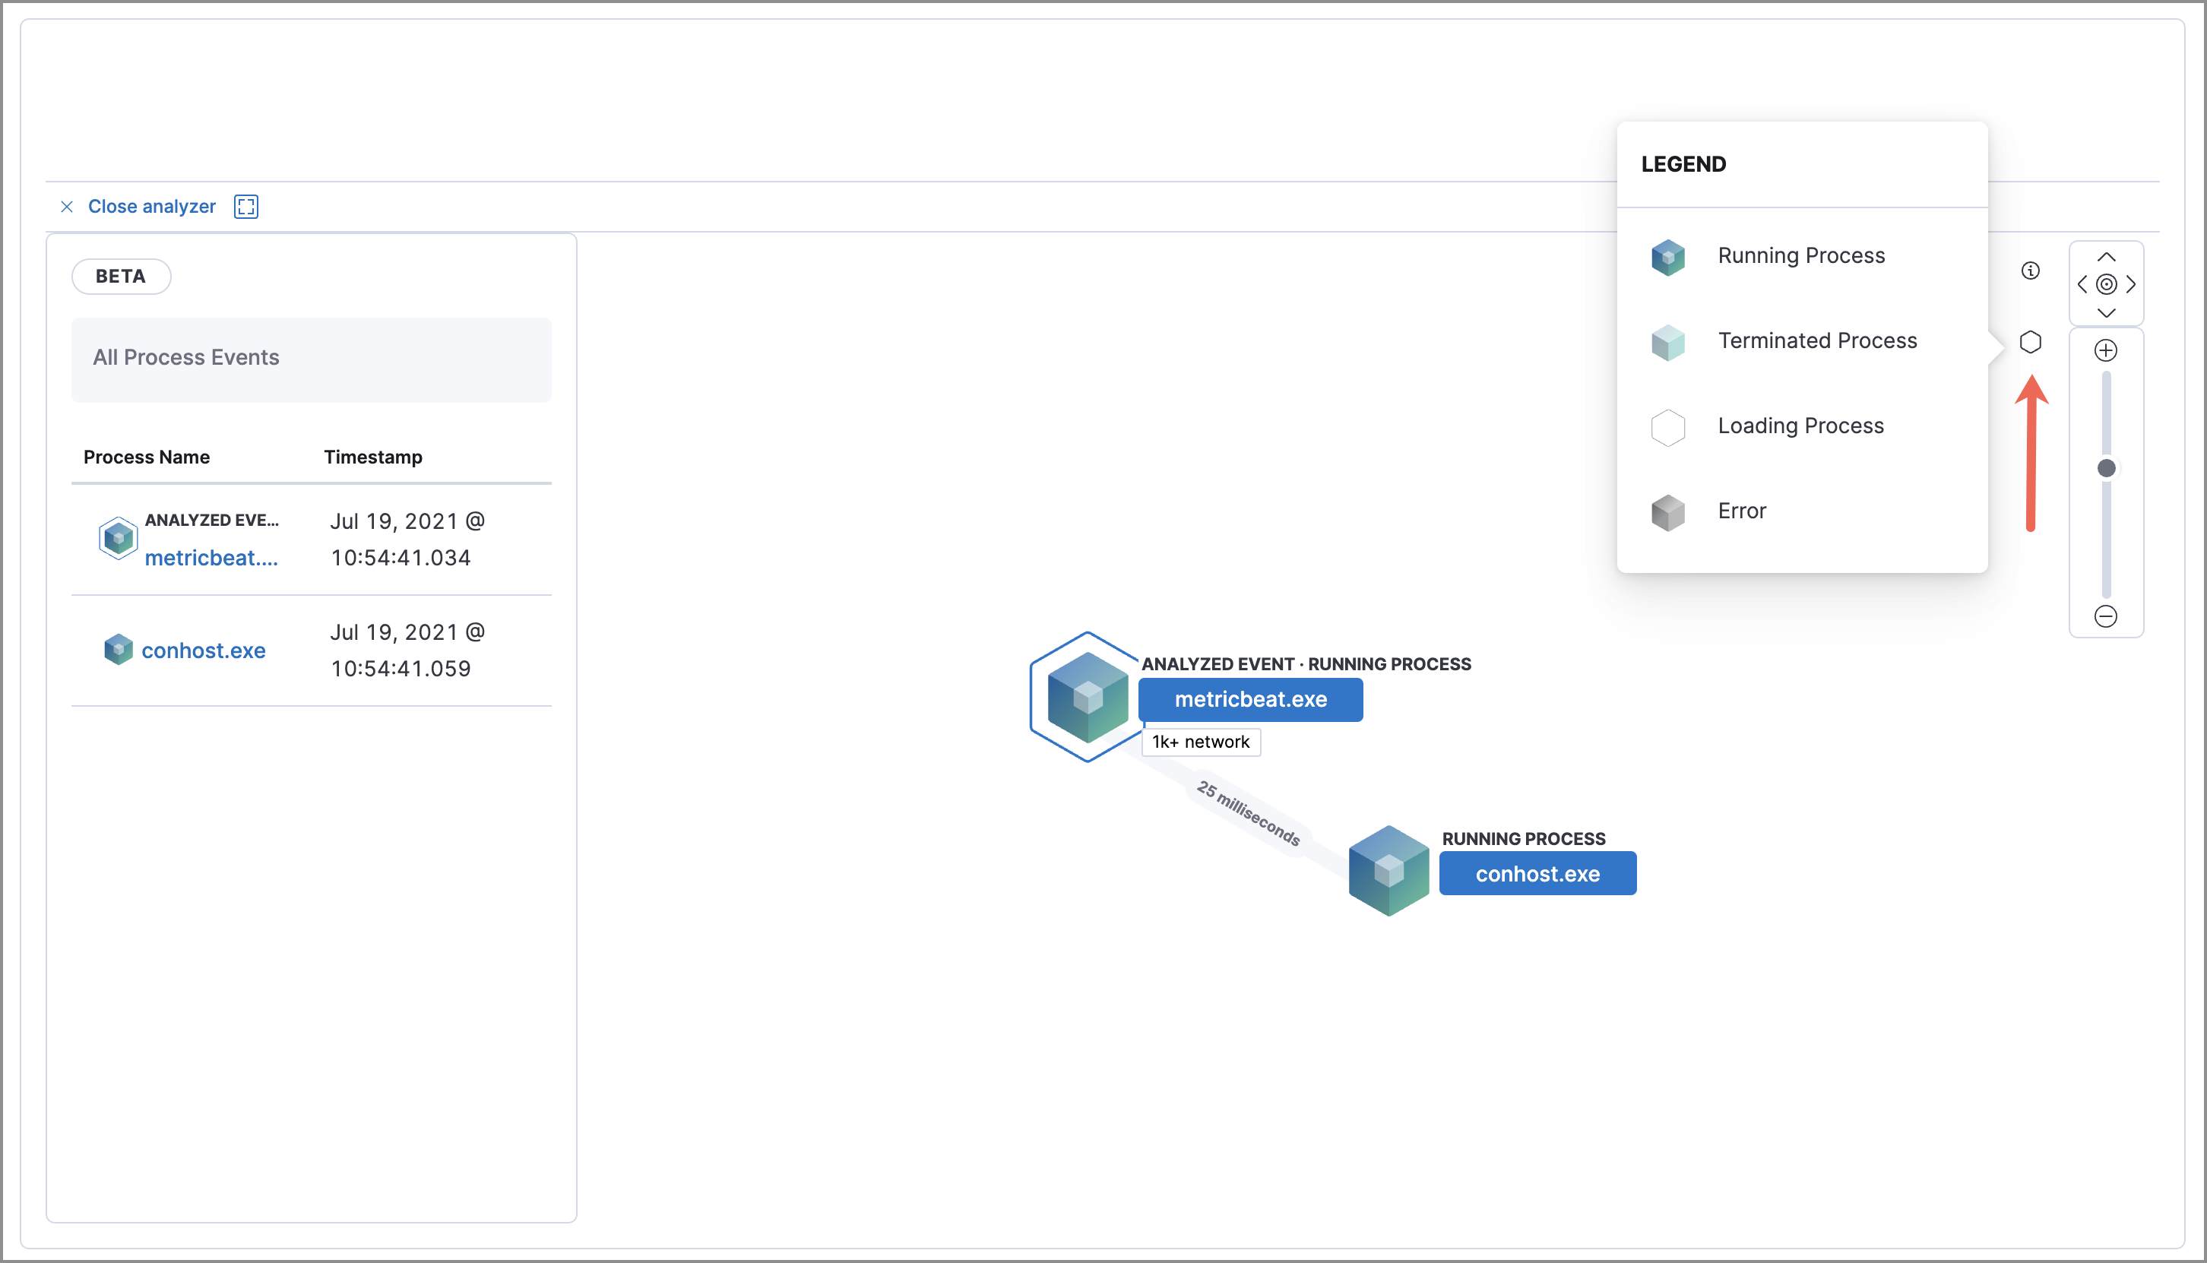Pan the graph right using the right chevron

(2132, 283)
